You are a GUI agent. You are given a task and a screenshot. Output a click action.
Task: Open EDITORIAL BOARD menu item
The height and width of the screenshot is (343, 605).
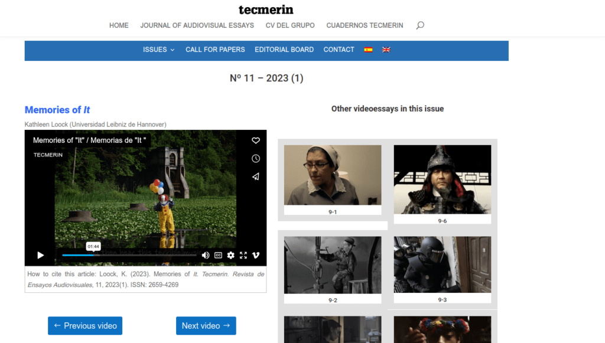click(x=284, y=50)
